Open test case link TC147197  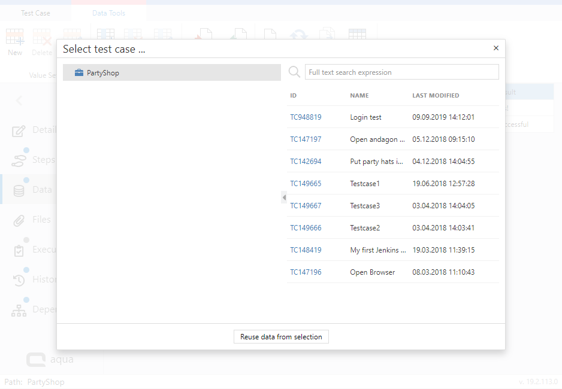click(x=306, y=139)
